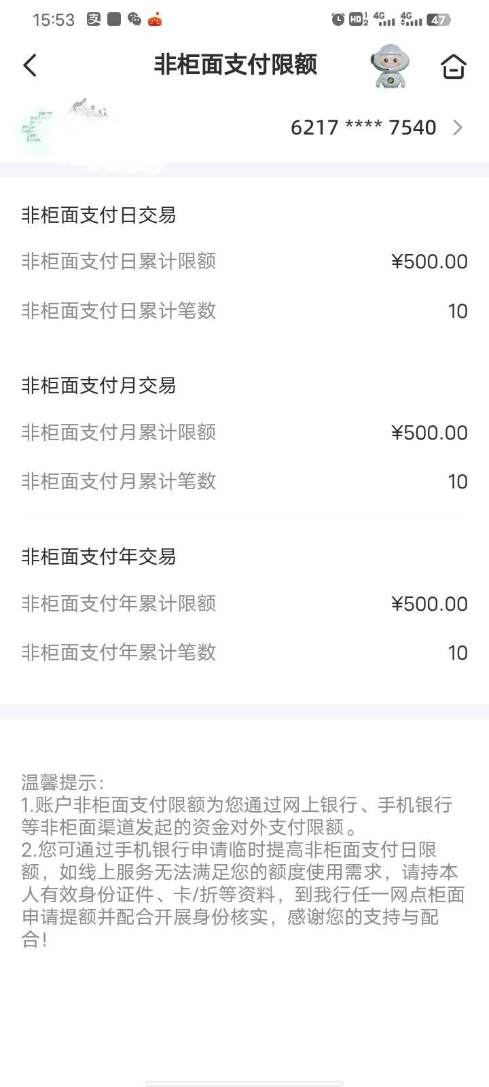489x1087 pixels.
Task: Tap the 非柜面支付日累计笔数 row
Action: (x=244, y=311)
